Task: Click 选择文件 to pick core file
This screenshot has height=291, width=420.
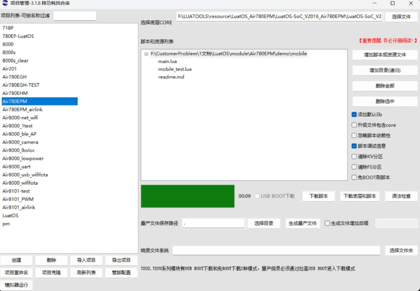Action: [x=401, y=16]
